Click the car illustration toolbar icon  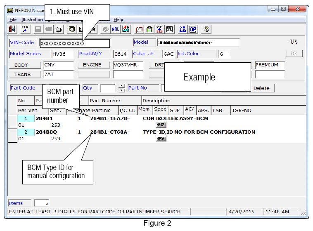pyautogui.click(x=126, y=29)
